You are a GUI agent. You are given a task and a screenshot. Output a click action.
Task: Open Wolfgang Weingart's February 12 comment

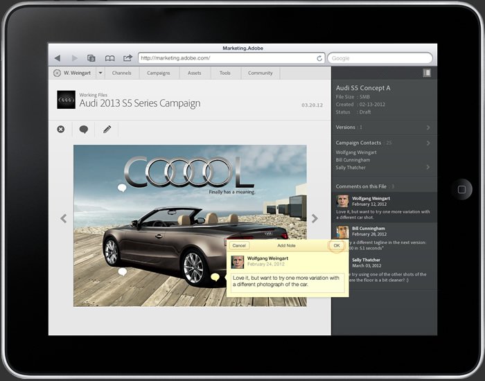384,207
